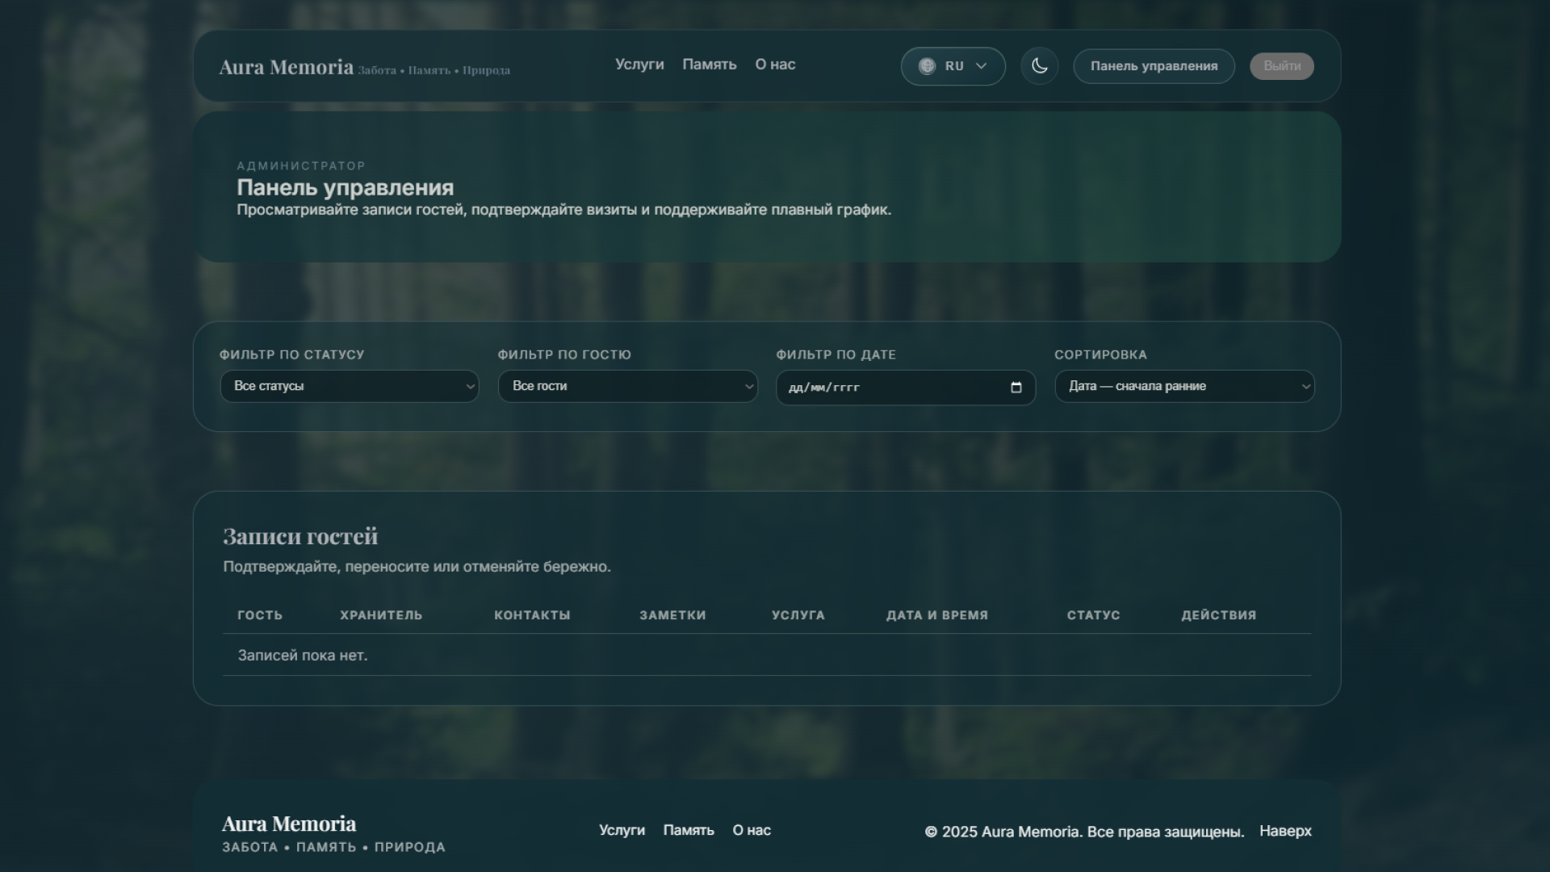Click 'Наверх' link in the footer
Screen dimensions: 1550x872
[x=1285, y=831]
